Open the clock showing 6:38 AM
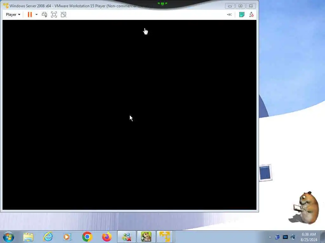 point(308,237)
